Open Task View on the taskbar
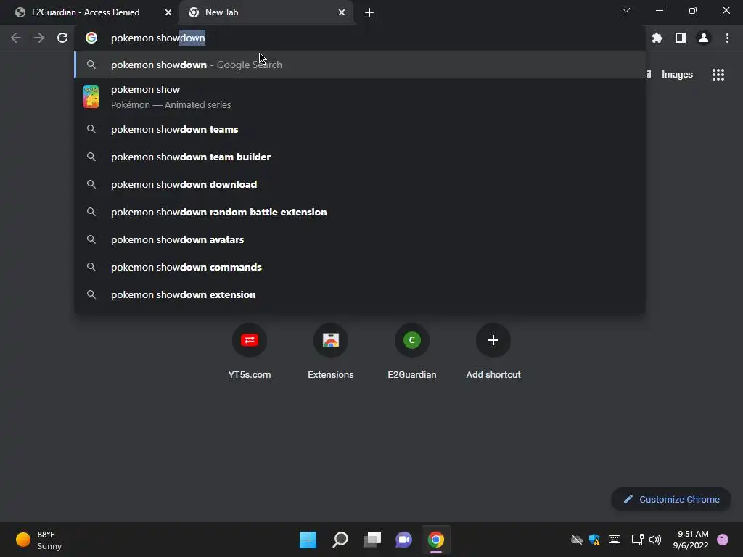Image resolution: width=743 pixels, height=557 pixels. [x=372, y=540]
